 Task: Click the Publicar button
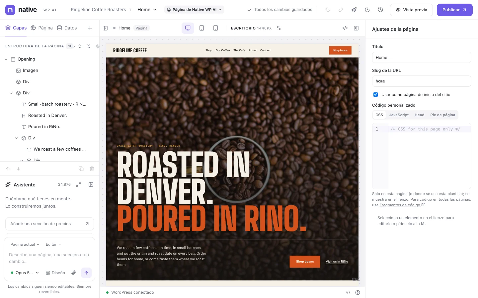[x=455, y=10]
